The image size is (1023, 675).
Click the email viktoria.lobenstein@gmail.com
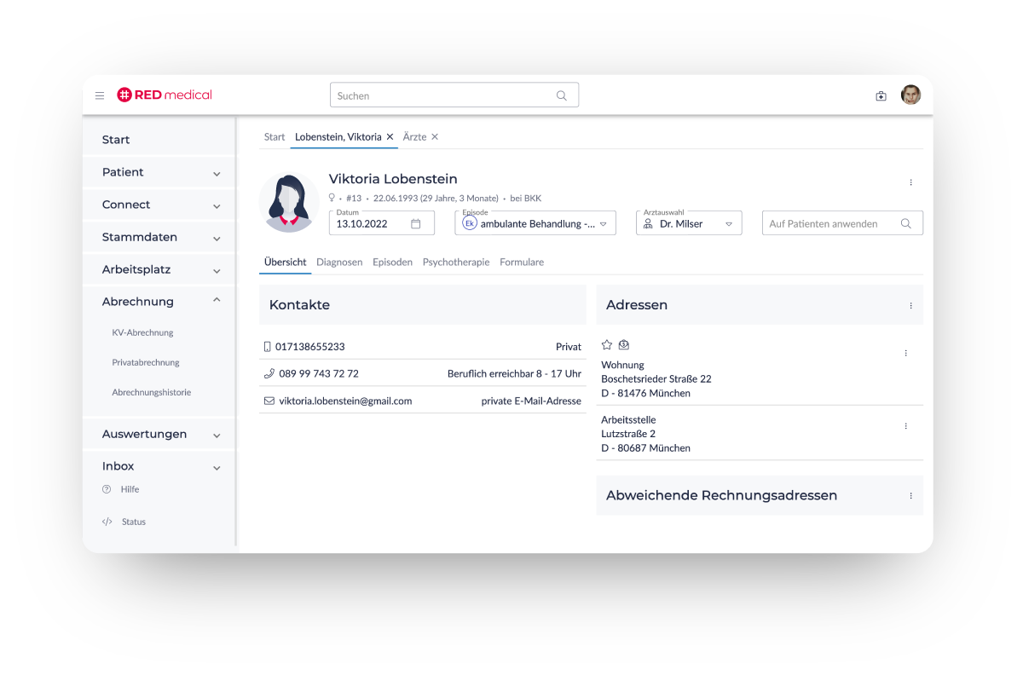point(345,401)
